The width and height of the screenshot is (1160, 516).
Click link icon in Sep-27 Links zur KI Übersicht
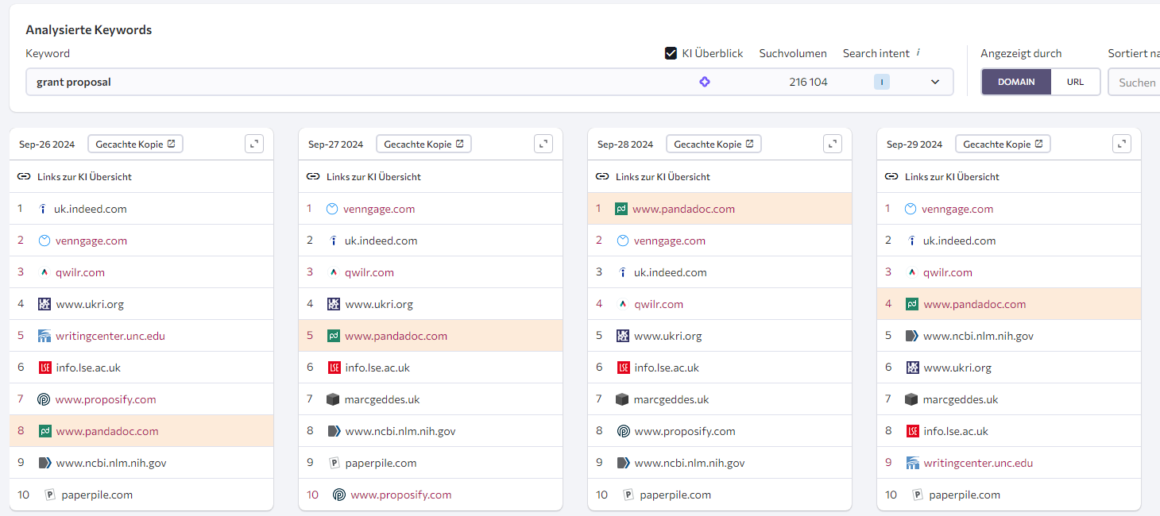point(313,176)
